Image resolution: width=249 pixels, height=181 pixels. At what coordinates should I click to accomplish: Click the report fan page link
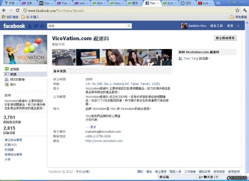(13, 154)
